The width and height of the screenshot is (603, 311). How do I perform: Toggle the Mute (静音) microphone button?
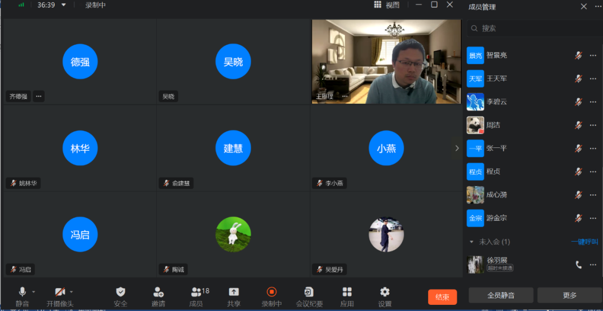coord(22,292)
